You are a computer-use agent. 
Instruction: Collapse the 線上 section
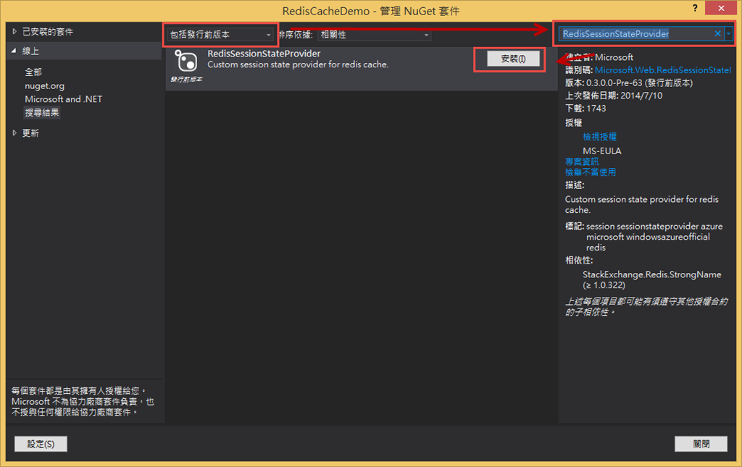pos(14,51)
